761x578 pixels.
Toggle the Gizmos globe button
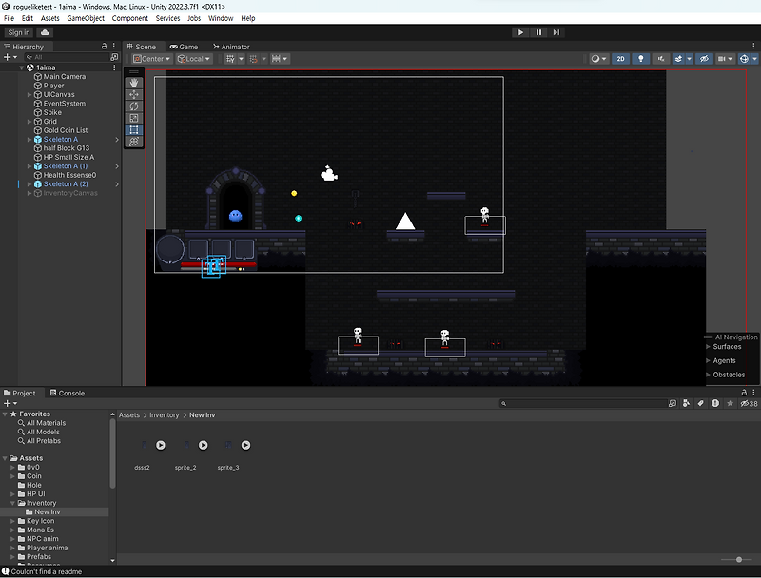pyautogui.click(x=744, y=59)
